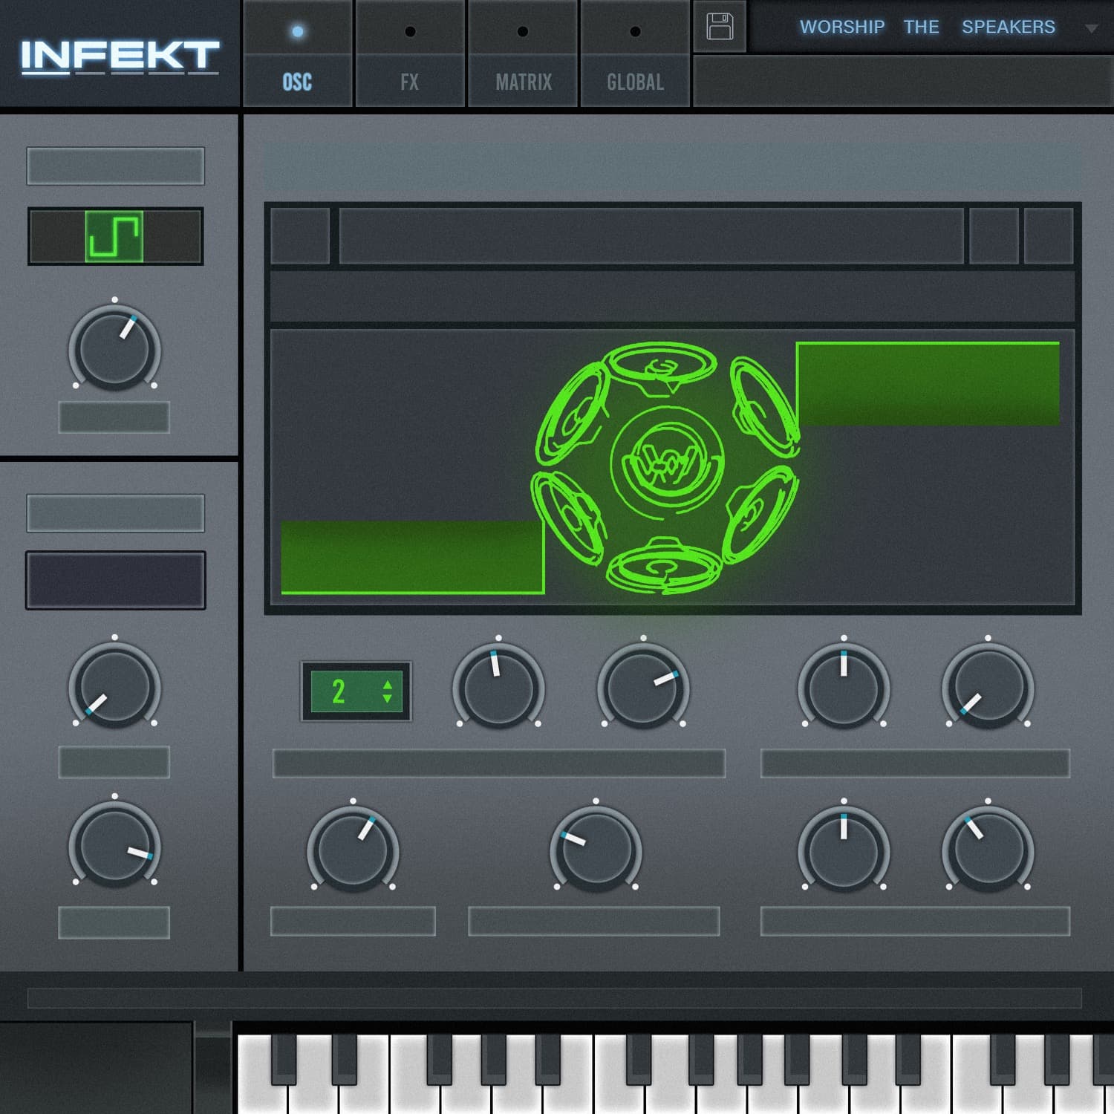The image size is (1114, 1114).
Task: Switch to the FX tab
Action: point(409,82)
